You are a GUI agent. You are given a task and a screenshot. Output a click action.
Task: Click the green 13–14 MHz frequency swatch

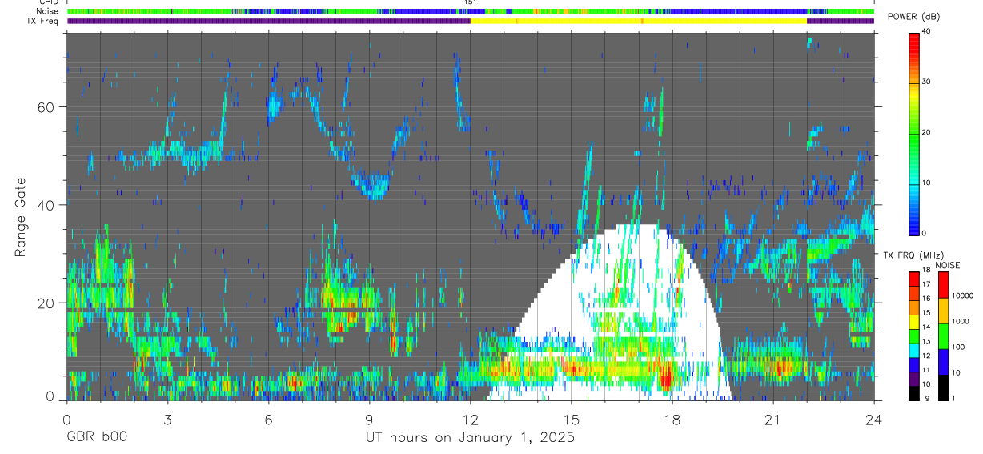pyautogui.click(x=913, y=336)
